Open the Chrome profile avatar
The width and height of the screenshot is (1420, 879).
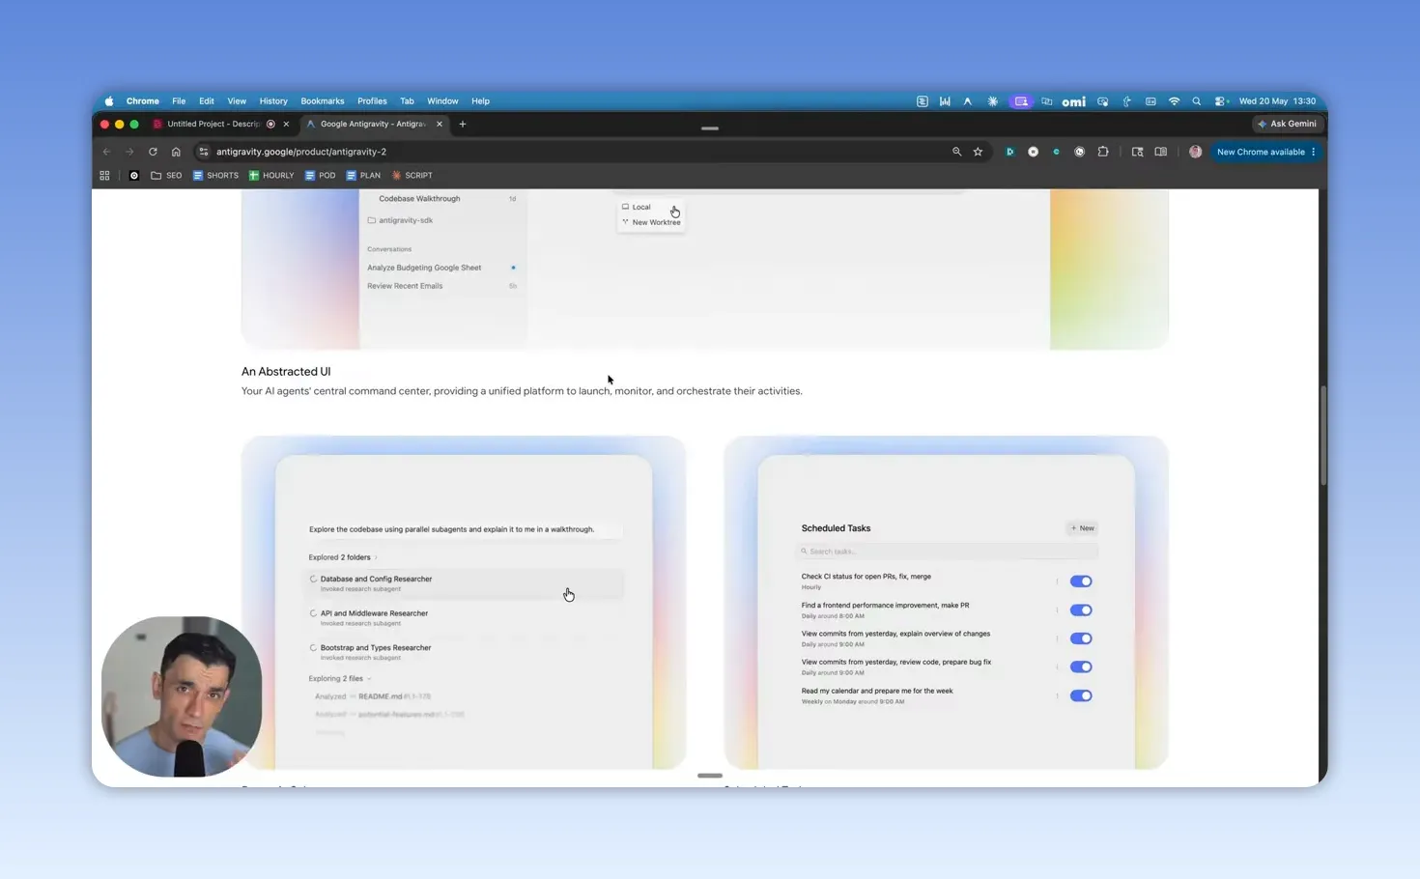click(1196, 152)
